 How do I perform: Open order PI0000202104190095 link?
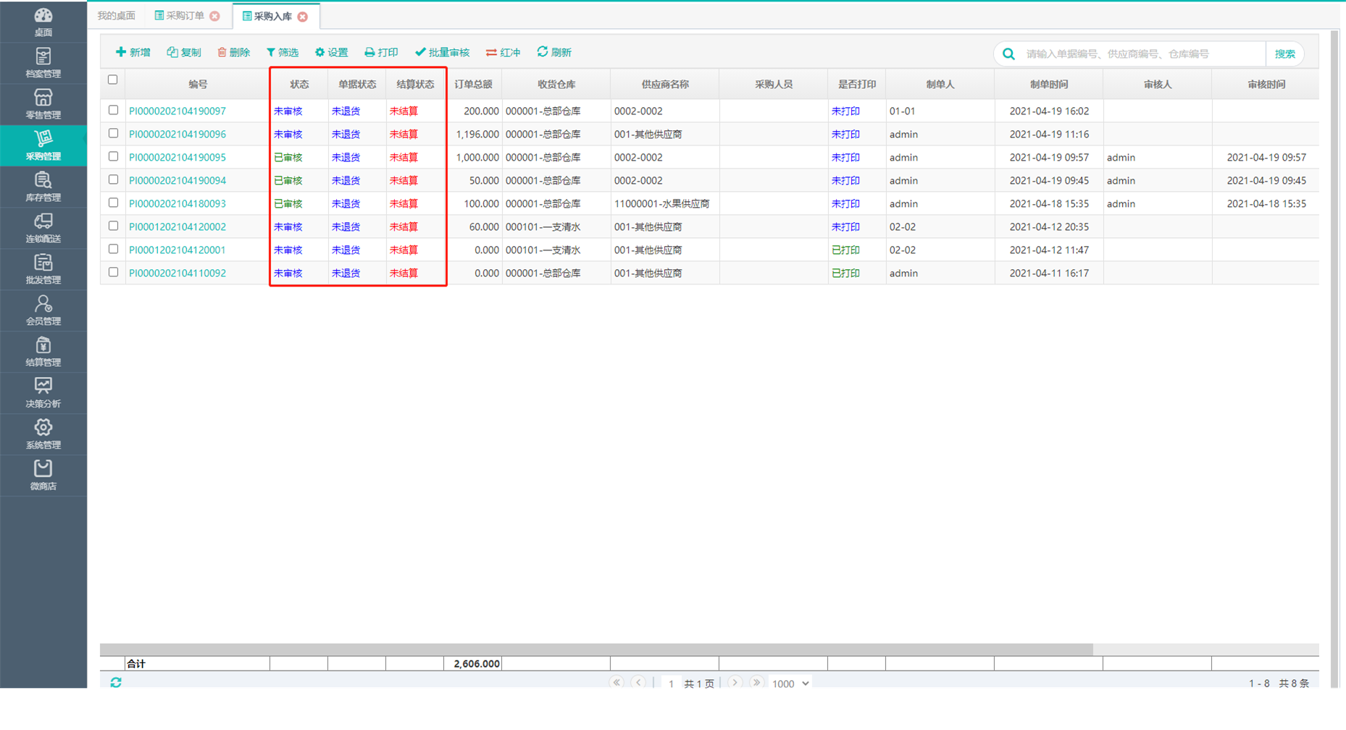pos(177,157)
